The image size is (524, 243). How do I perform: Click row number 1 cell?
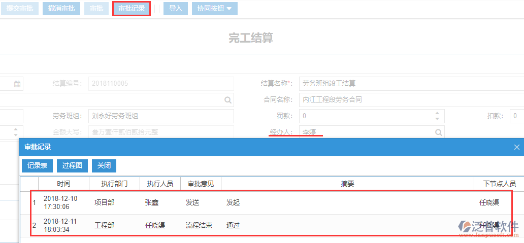34,202
